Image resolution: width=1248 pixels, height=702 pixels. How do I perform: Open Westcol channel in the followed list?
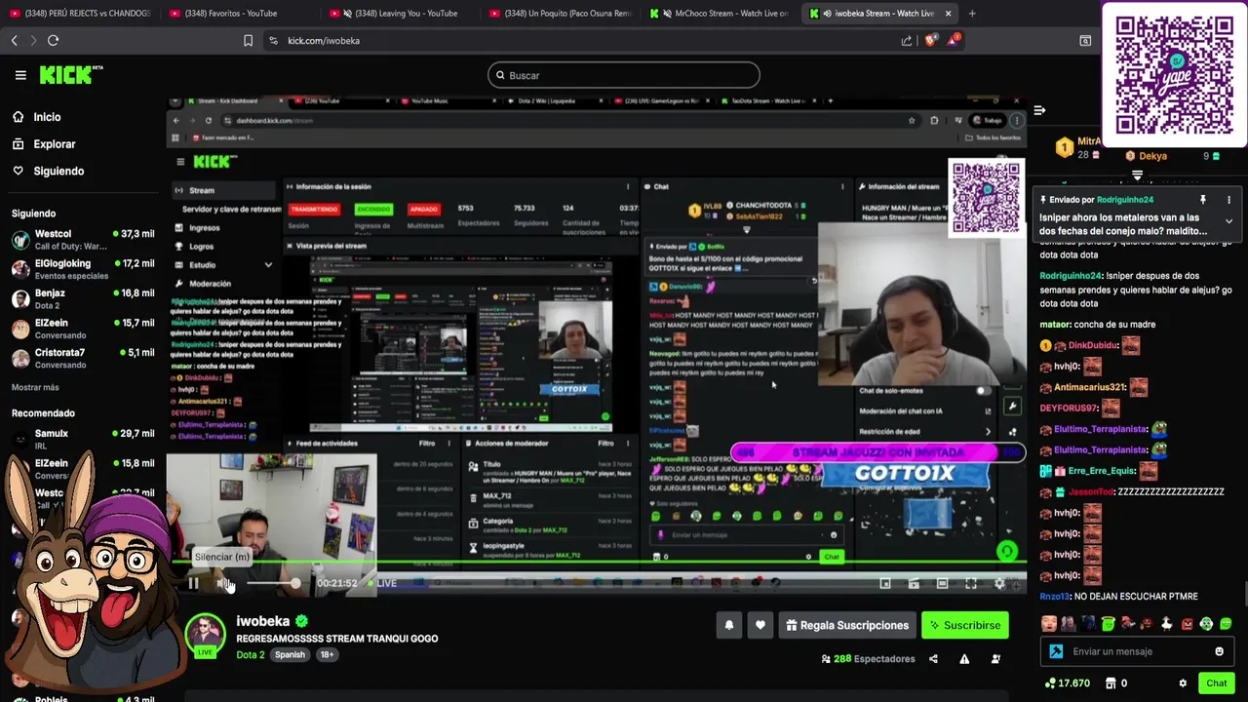83,239
